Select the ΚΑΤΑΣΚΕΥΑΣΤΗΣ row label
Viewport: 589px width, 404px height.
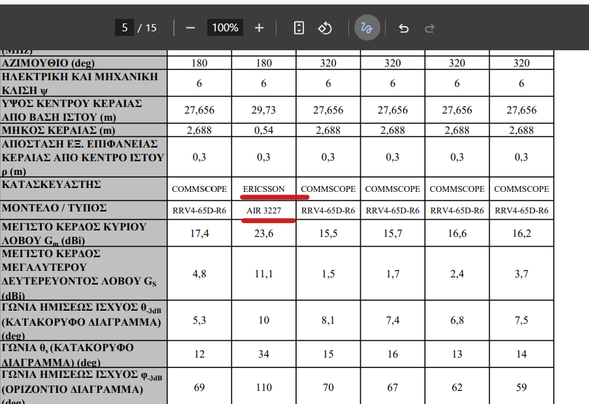[52, 184]
